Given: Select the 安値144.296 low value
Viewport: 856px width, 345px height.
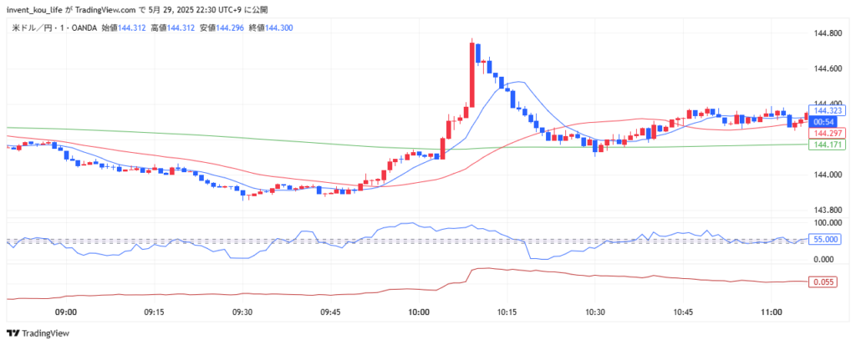Looking at the screenshot, I should click(x=222, y=28).
